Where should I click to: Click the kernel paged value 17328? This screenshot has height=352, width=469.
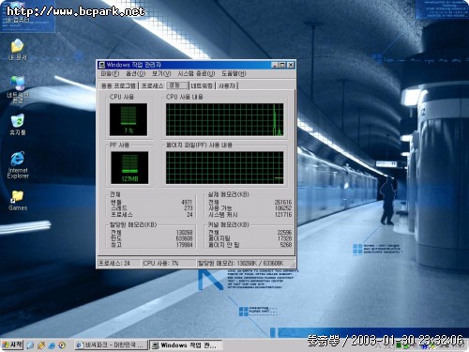(x=284, y=238)
